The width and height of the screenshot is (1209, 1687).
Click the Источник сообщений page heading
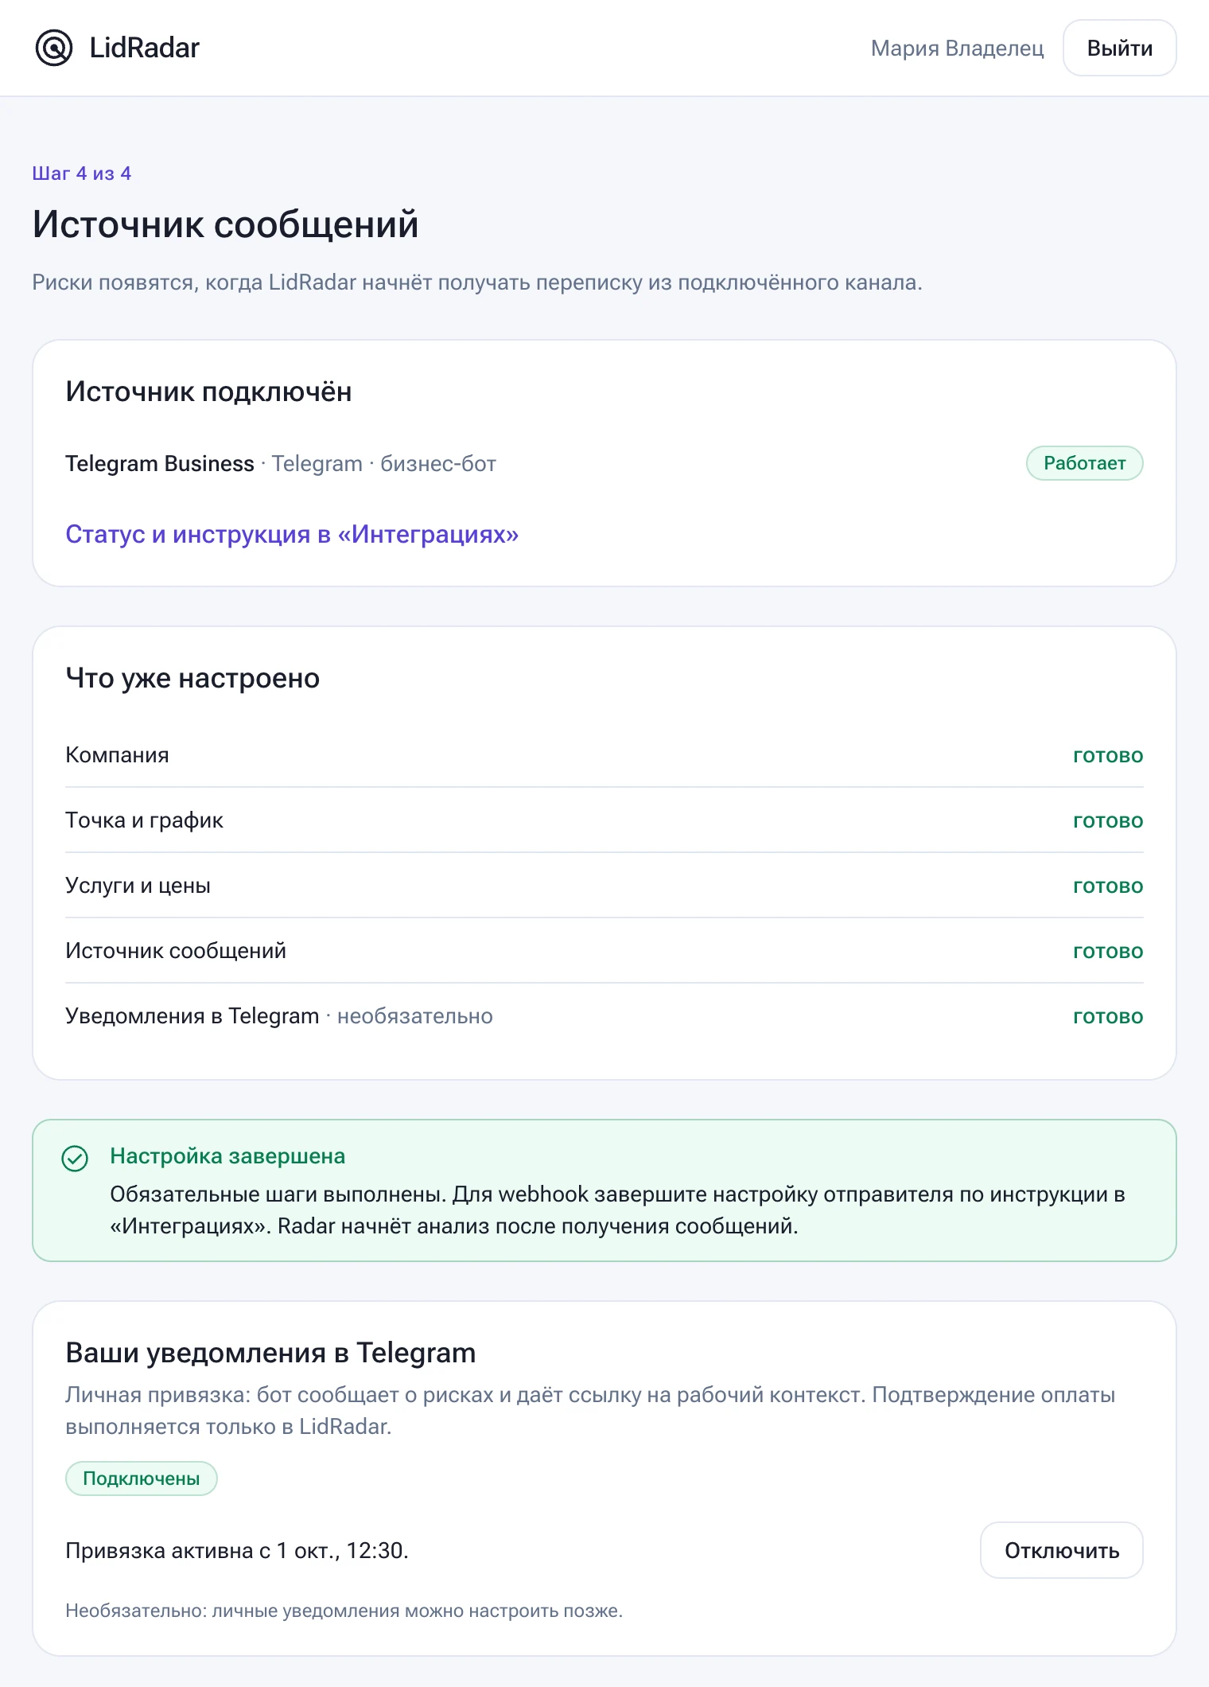pos(225,224)
